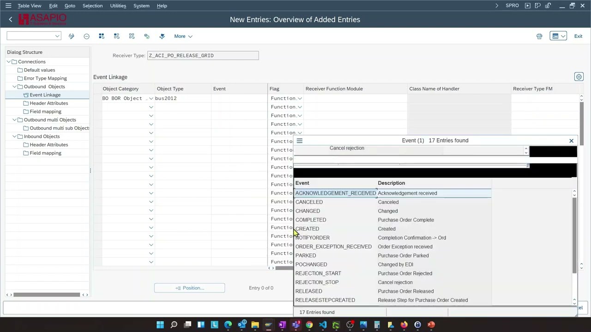This screenshot has height=332, width=591.
Task: Open Calculator from taskbar
Action: [x=377, y=325]
